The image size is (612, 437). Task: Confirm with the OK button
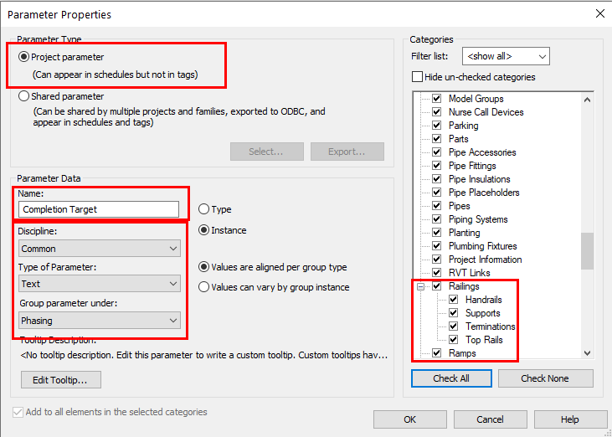[409, 419]
